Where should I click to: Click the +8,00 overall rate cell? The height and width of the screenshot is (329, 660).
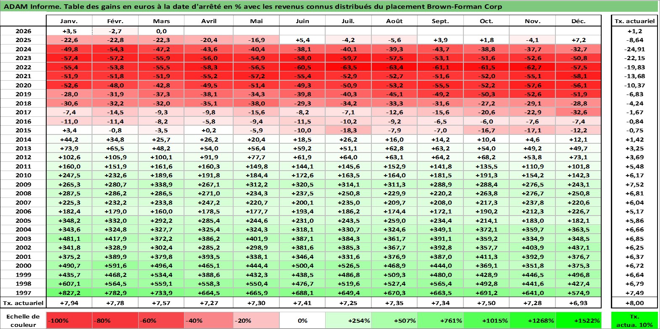634,303
